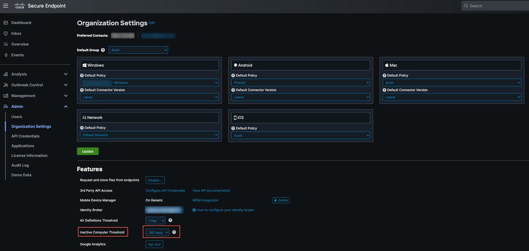Open the Network Default Policy dropdown
Image resolution: width=529 pixels, height=251 pixels.
click(149, 135)
